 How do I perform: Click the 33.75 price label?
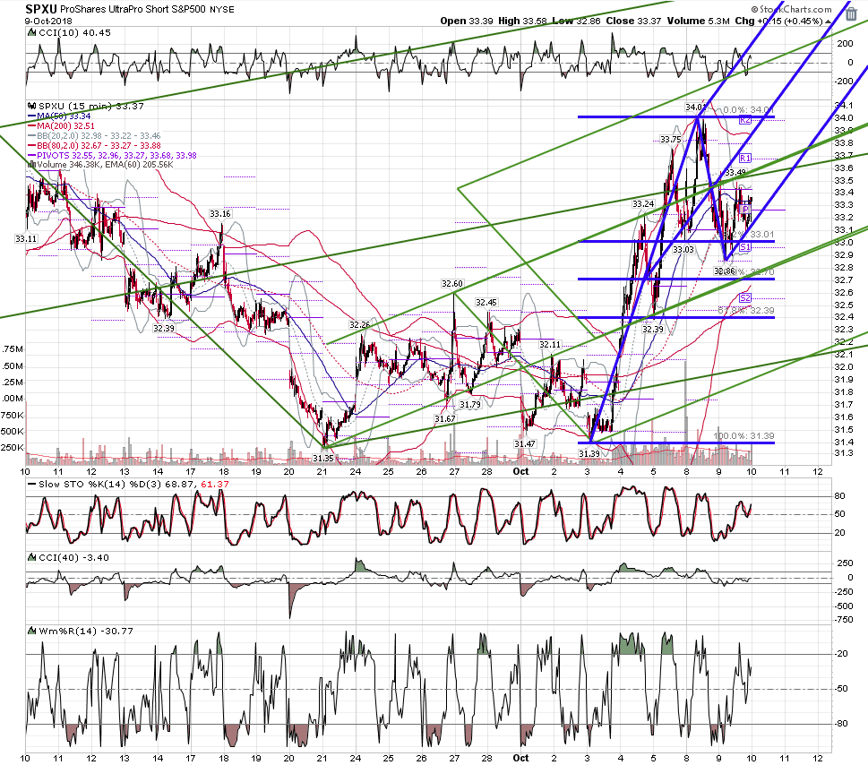pos(671,140)
